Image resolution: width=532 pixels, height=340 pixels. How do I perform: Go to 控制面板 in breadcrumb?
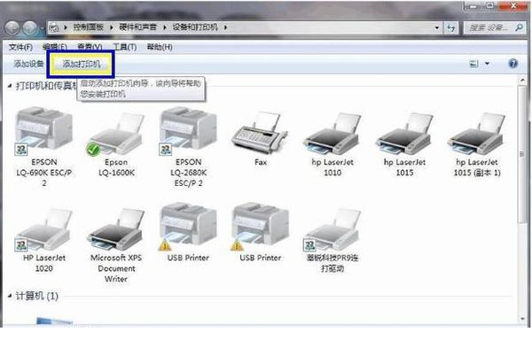click(x=88, y=27)
